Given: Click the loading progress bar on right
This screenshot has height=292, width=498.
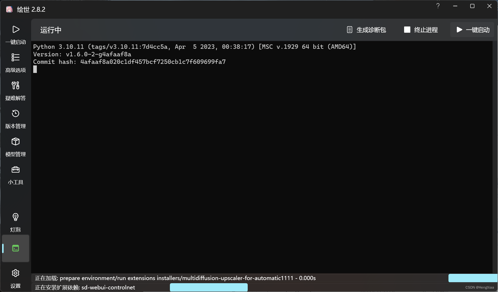Looking at the screenshot, I should (x=473, y=278).
